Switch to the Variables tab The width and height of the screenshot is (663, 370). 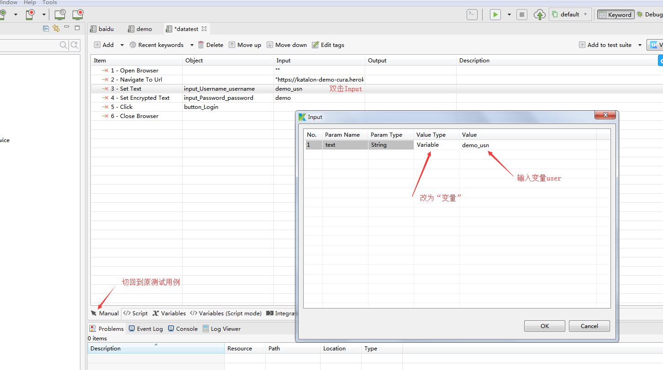click(x=169, y=313)
